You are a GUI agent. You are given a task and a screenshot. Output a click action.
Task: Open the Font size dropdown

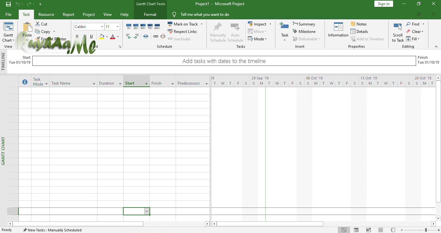point(118,27)
